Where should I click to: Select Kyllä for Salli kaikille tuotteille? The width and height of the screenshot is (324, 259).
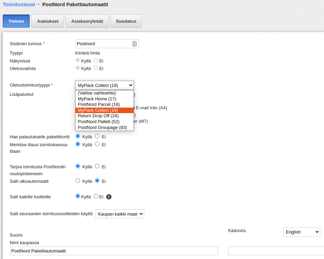coord(78,196)
